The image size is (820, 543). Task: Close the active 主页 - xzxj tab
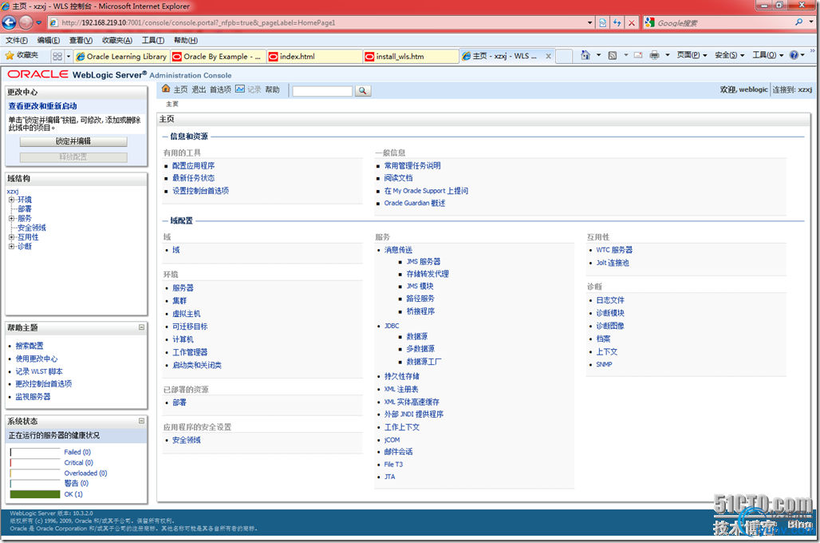[548, 56]
